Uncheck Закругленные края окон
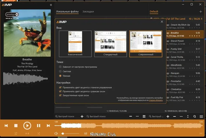 click(x=60, y=95)
